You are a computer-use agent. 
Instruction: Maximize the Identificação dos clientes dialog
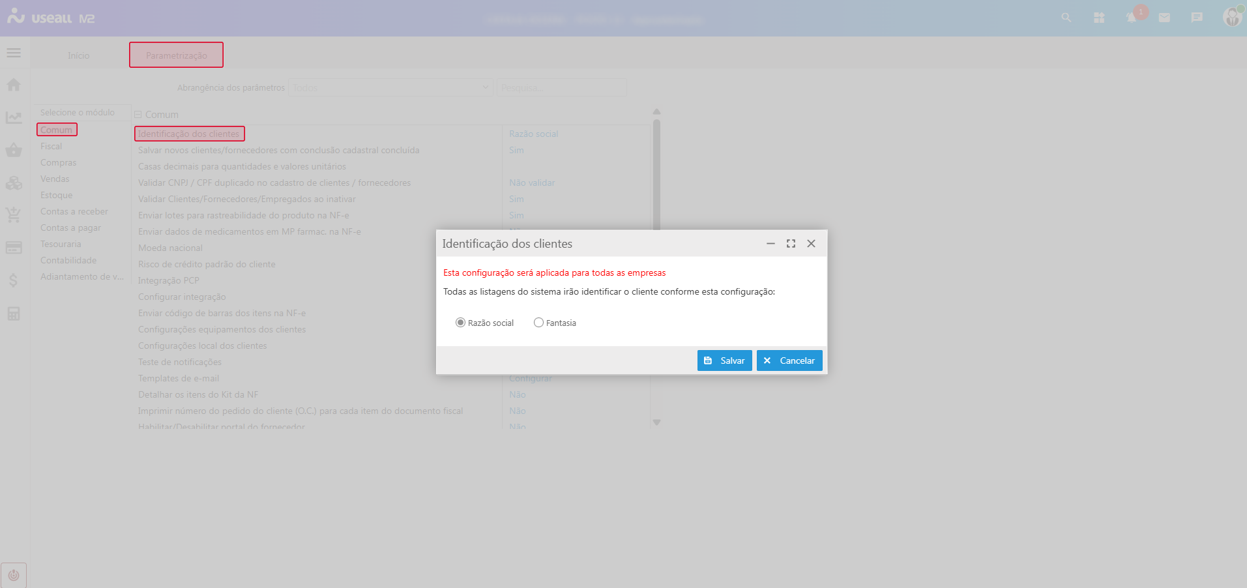coord(791,244)
